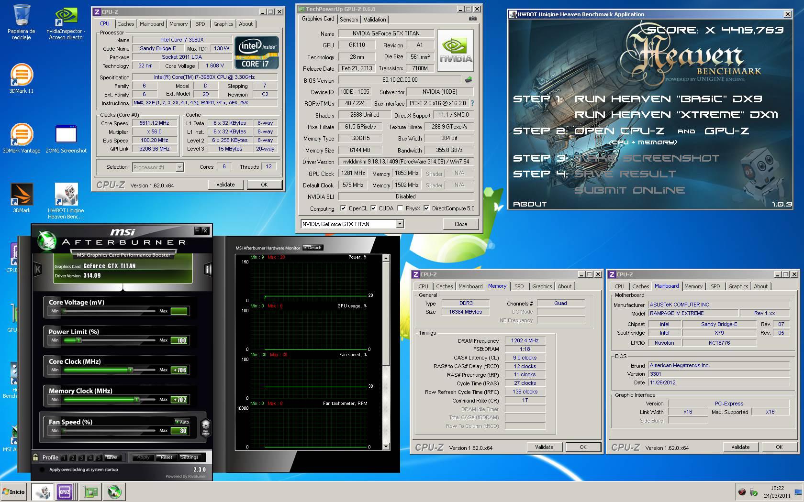The height and width of the screenshot is (502, 804).
Task: Click the Power Limit 100 value field
Action: (179, 340)
